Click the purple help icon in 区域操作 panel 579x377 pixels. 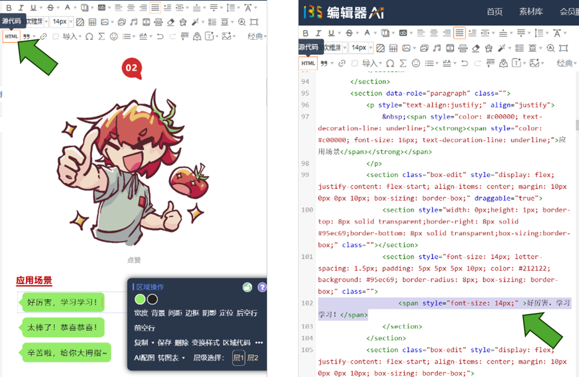pyautogui.click(x=262, y=287)
